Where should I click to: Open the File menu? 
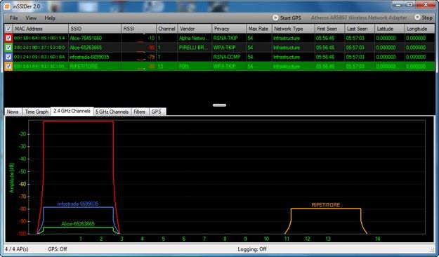(x=14, y=18)
